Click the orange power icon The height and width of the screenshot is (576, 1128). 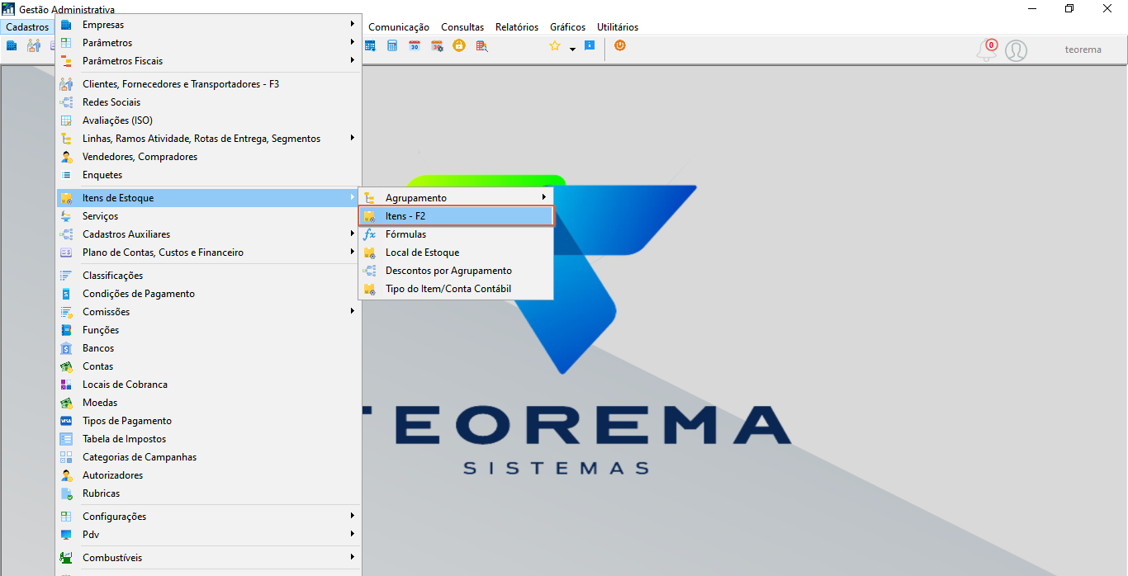point(620,45)
